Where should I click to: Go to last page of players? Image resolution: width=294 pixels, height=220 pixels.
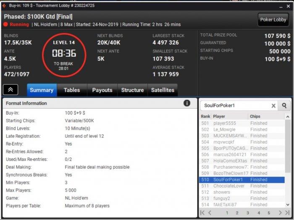click(x=287, y=213)
